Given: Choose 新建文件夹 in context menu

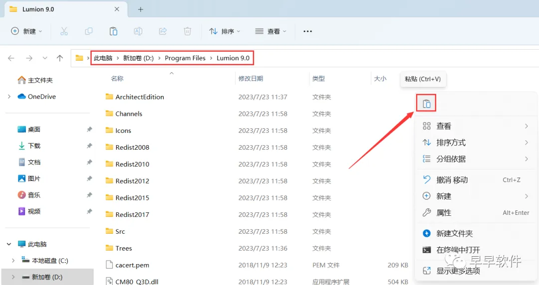Looking at the screenshot, I should point(476,234).
